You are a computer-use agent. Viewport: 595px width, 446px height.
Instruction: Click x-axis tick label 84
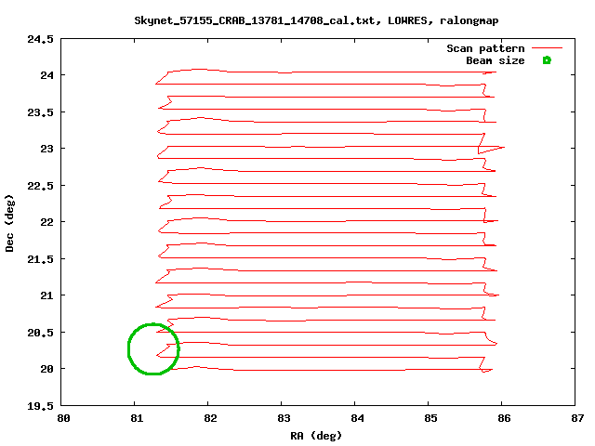pos(357,418)
